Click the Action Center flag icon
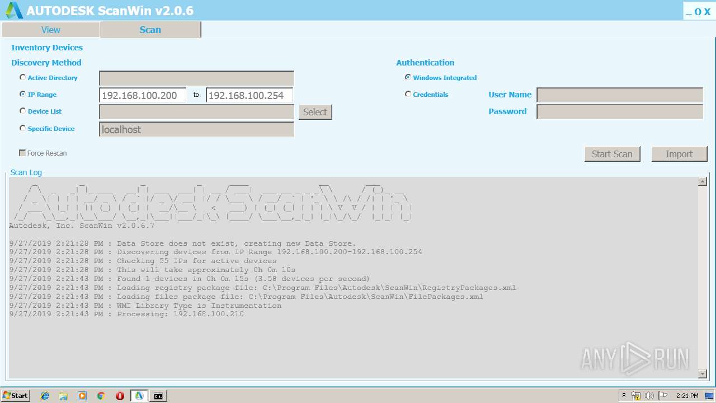The width and height of the screenshot is (716, 403). tap(663, 396)
